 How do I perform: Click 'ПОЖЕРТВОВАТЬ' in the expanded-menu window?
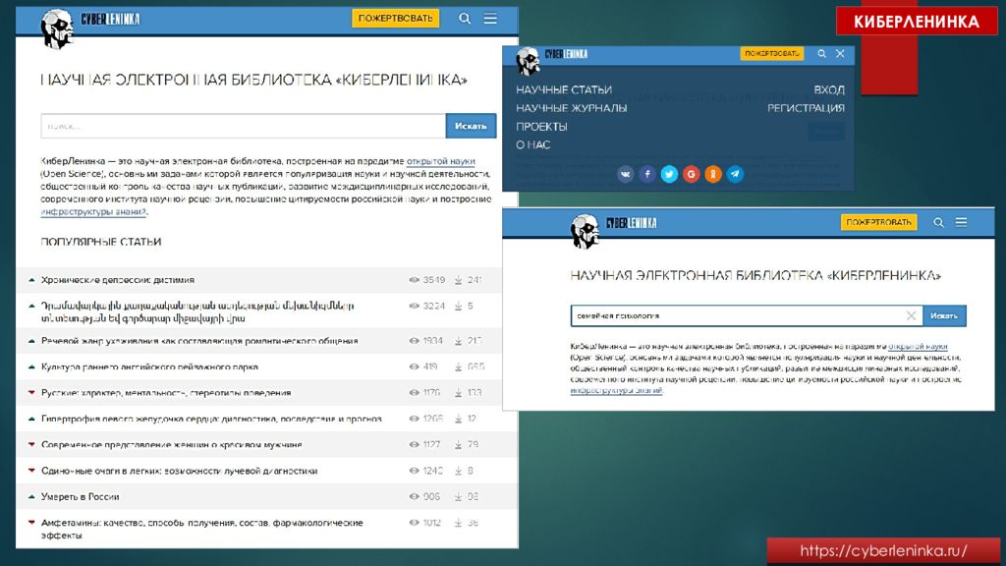tap(772, 53)
